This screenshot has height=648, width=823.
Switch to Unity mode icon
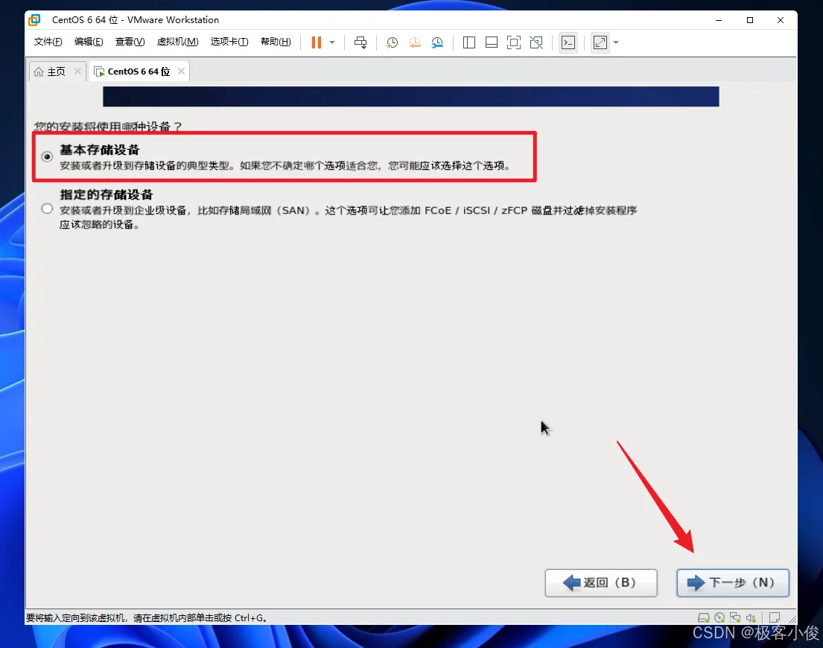tap(536, 42)
